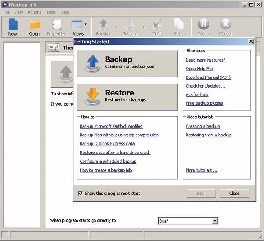264x241 pixels.
Task: Click the report thumbnail icon in main window header
Action: coord(54,48)
